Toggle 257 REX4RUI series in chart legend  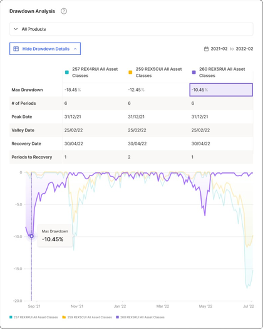point(34,317)
